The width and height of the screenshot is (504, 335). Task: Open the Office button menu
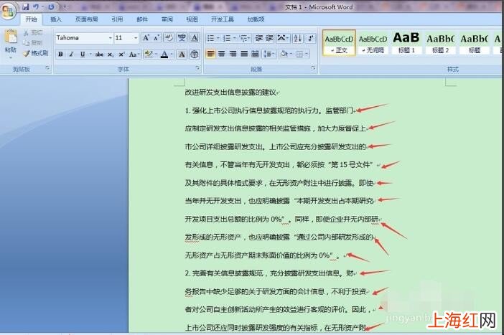tap(8, 11)
